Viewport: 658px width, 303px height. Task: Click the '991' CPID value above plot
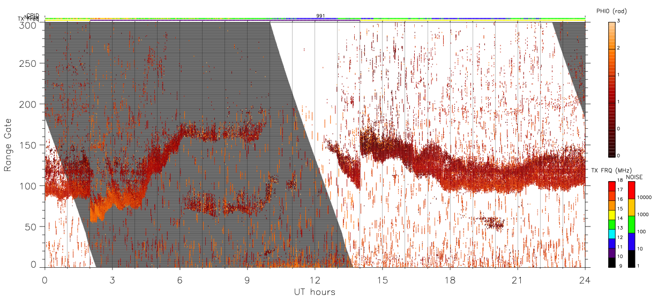point(320,15)
